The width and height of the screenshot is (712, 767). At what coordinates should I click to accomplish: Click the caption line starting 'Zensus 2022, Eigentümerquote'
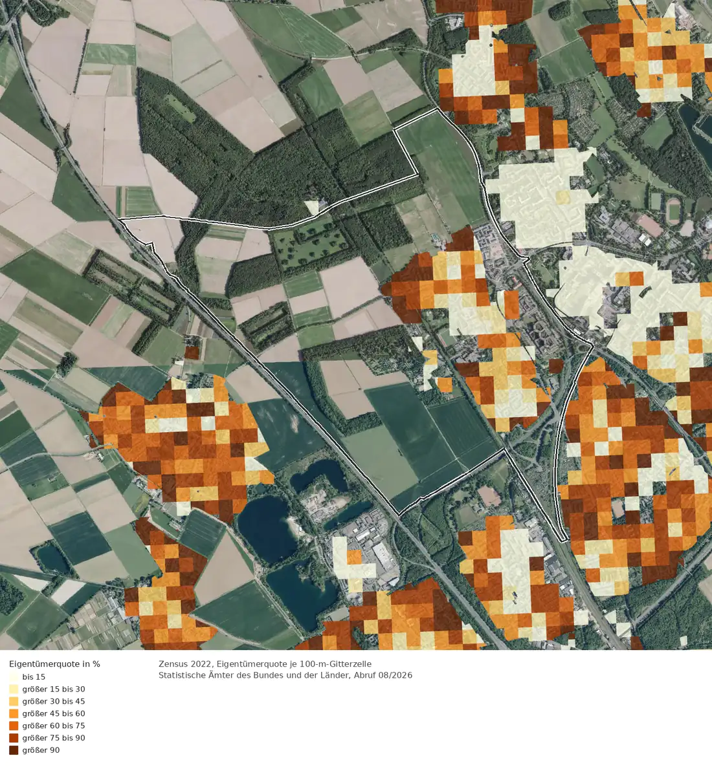coord(265,664)
